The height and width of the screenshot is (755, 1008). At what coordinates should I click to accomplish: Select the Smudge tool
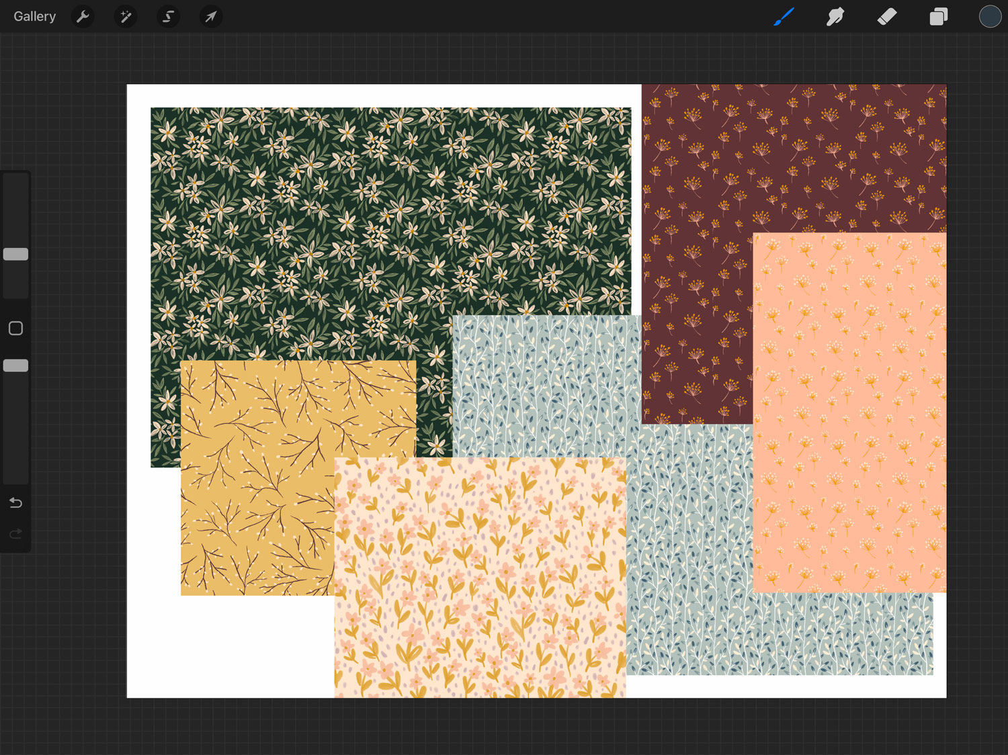835,16
